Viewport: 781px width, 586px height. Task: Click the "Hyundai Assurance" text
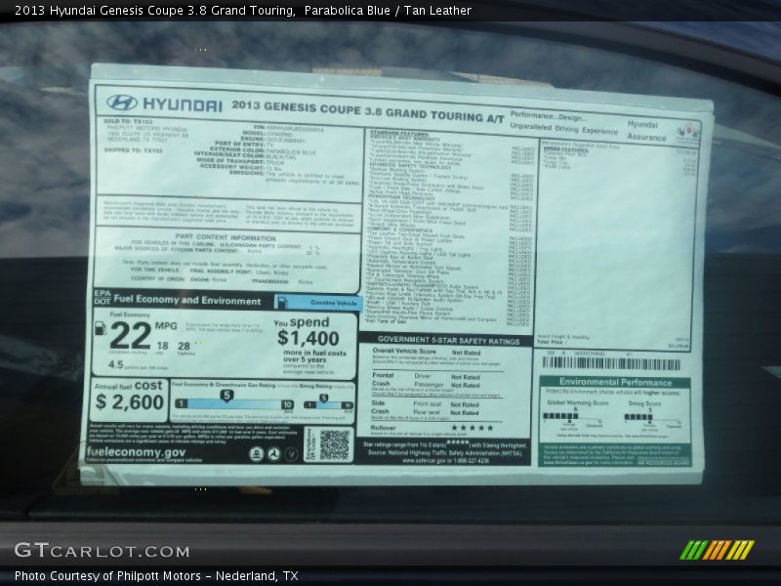tap(646, 131)
